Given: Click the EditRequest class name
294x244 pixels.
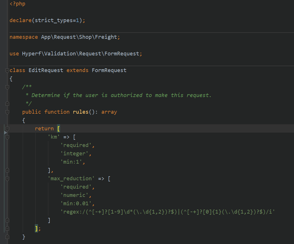Looking at the screenshot, I should [46, 70].
